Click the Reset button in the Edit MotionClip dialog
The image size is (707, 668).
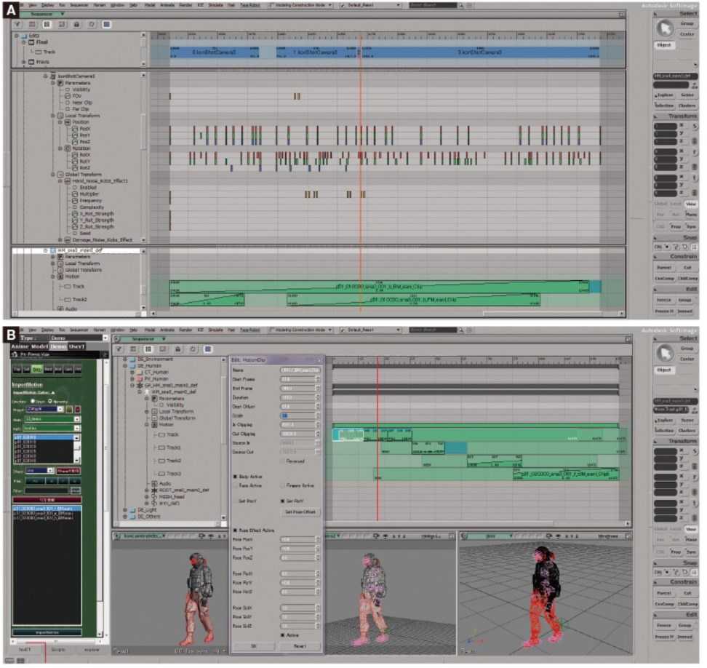point(300,646)
